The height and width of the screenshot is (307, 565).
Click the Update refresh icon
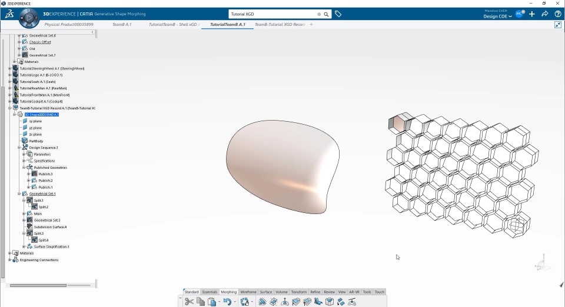pos(245,302)
